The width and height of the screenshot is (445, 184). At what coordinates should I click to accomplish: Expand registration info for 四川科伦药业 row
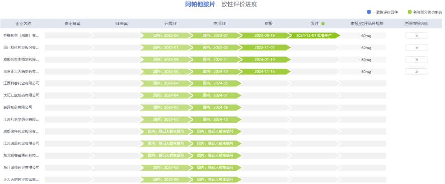pos(417,48)
